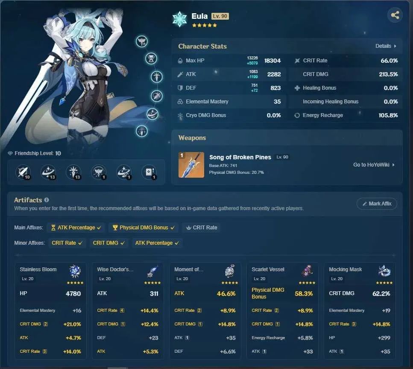
Task: Click the Cryo DMG Bonus stat label
Action: click(206, 115)
